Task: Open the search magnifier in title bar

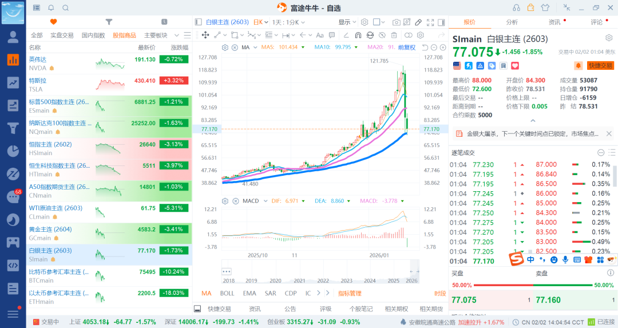Action: [66, 8]
